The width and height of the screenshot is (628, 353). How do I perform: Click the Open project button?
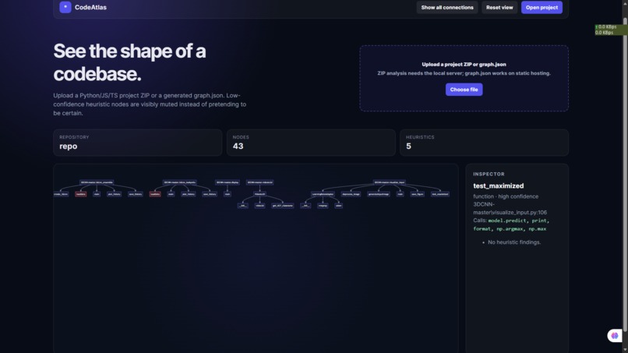point(542,7)
